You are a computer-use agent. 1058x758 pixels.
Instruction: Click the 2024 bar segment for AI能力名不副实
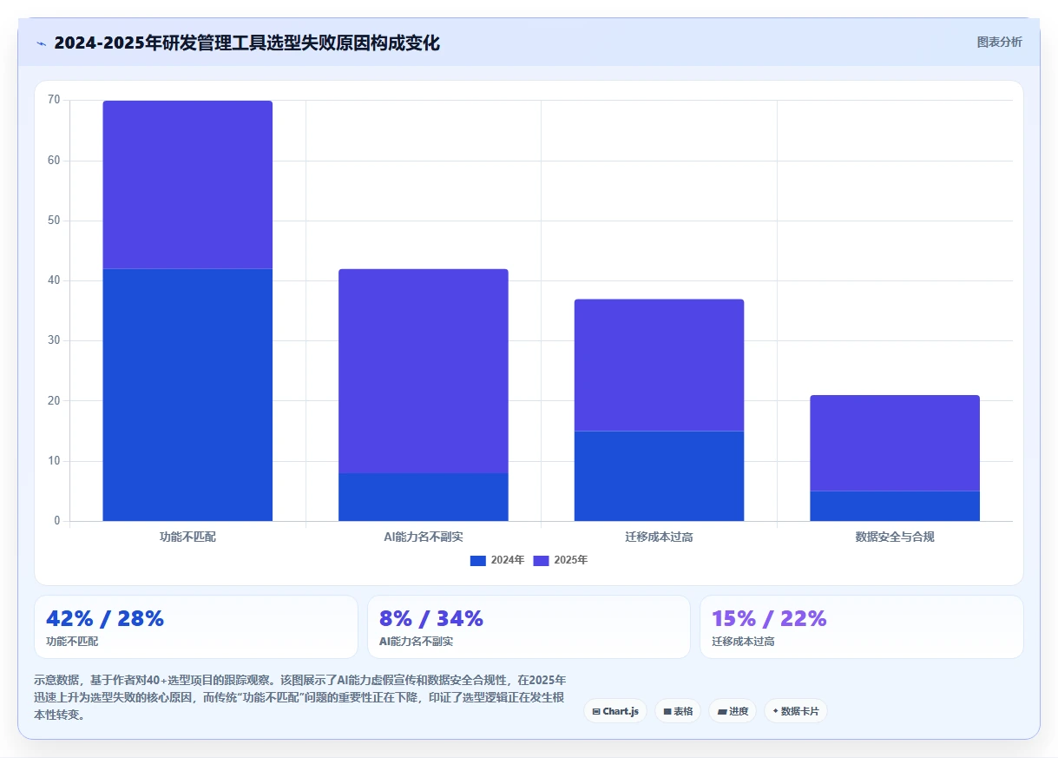click(424, 497)
